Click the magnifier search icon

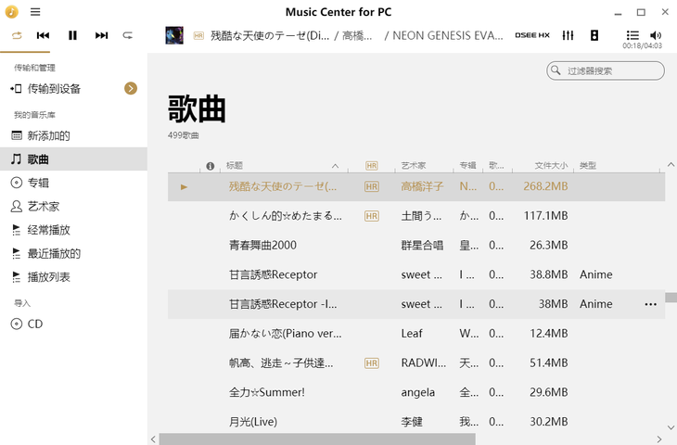pos(556,70)
